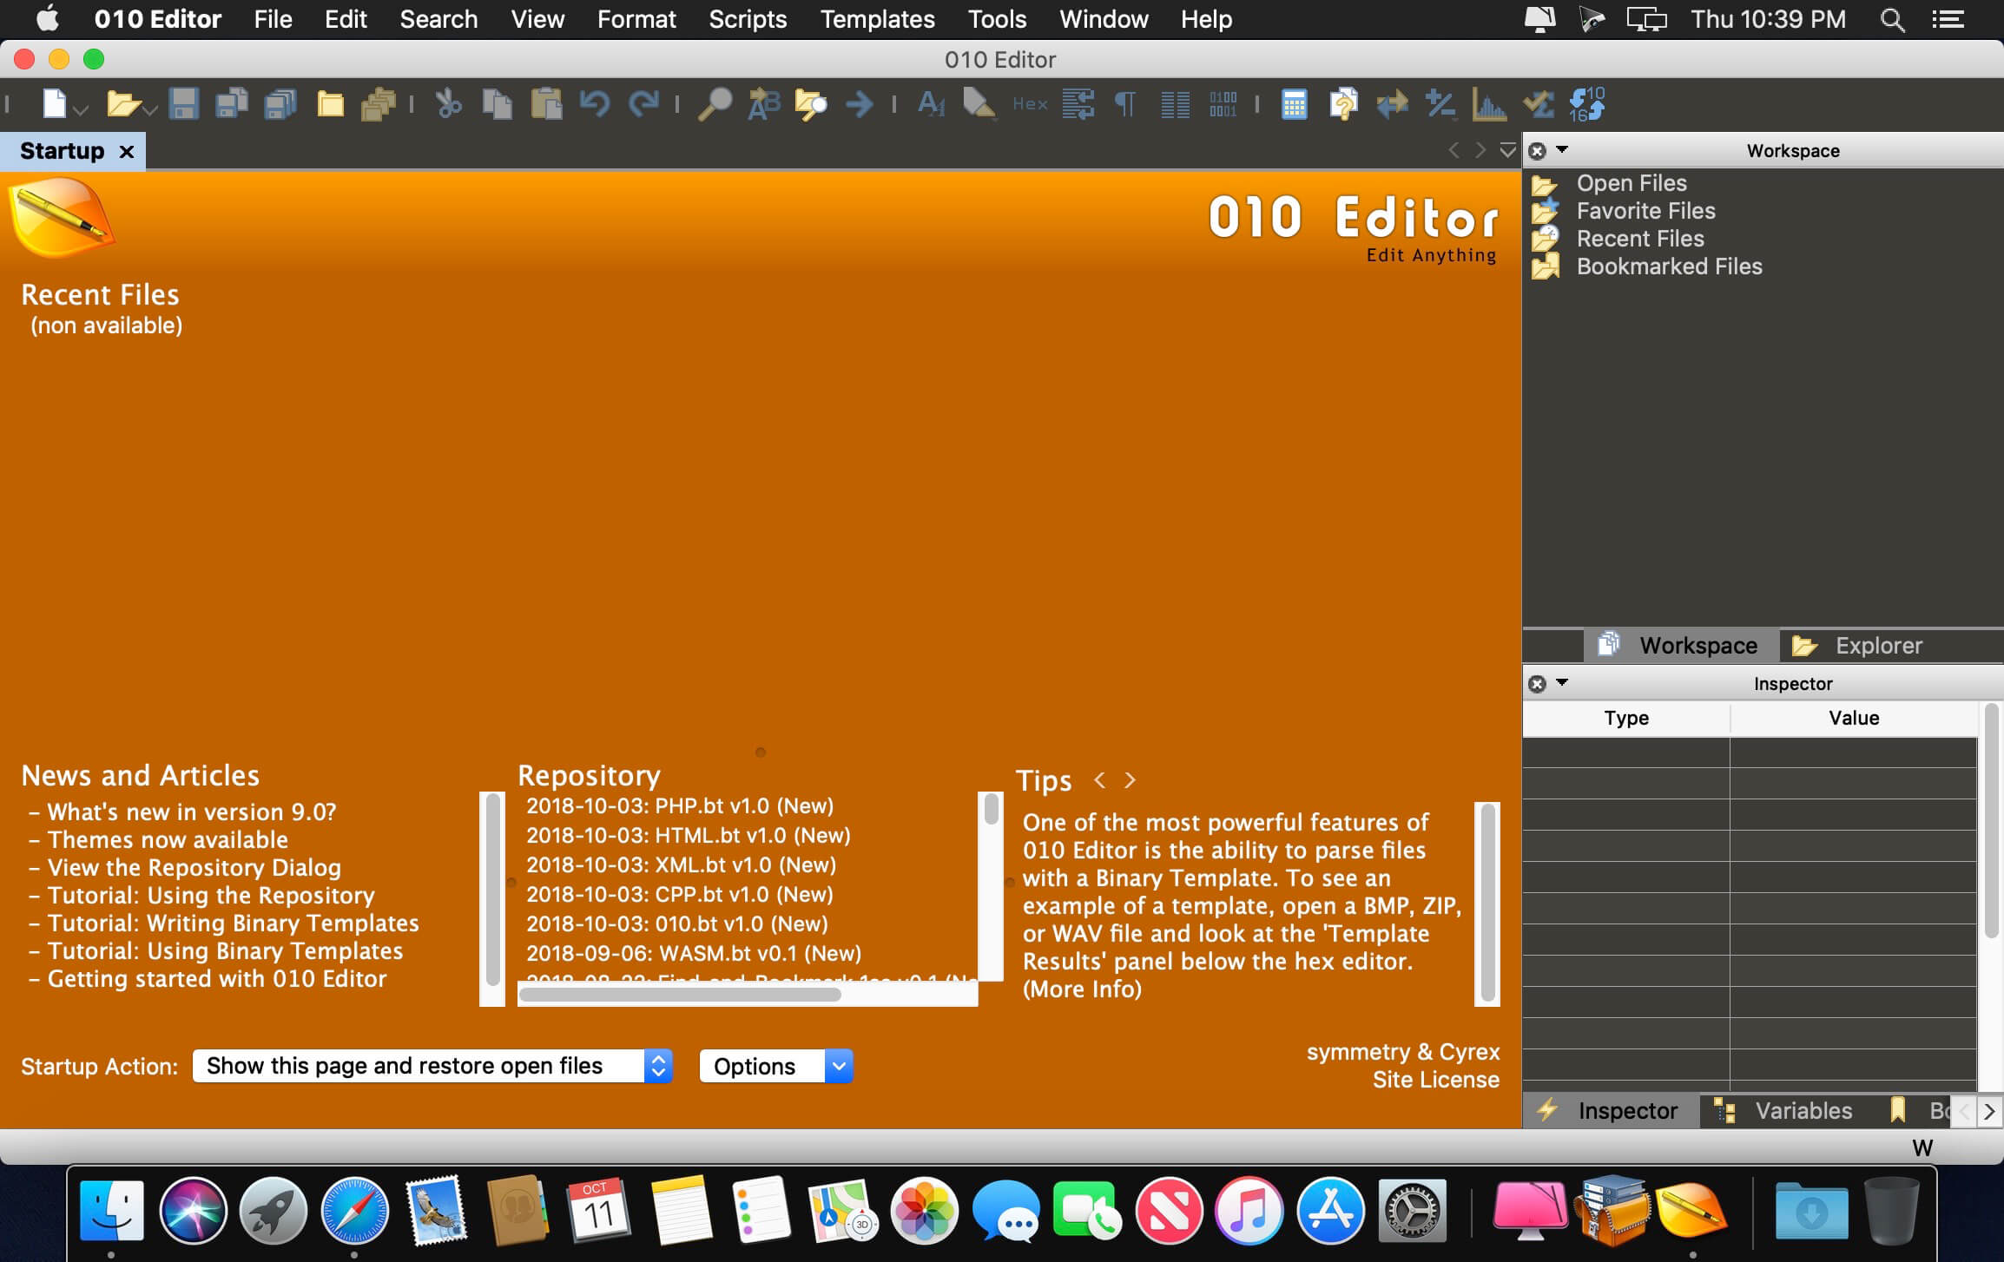Click the Tips next arrow button
The image size is (2004, 1262).
coord(1133,779)
